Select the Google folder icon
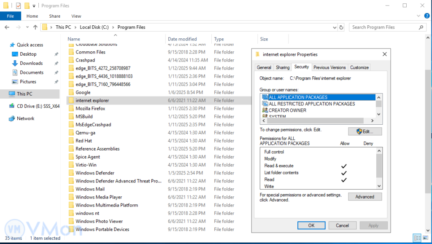 tap(71, 92)
